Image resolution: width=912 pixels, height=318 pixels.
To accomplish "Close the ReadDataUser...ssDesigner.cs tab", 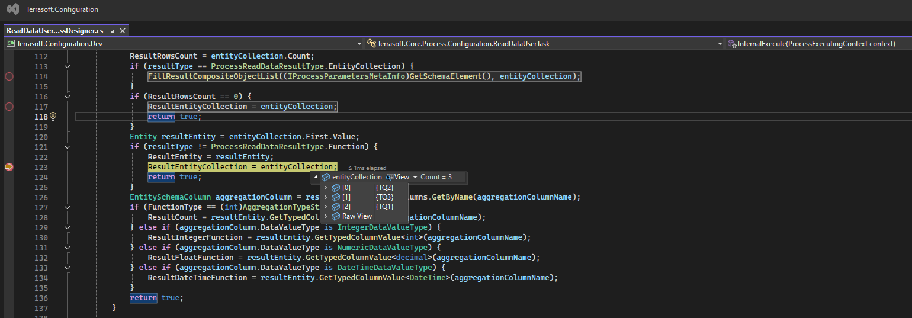I will coord(123,31).
